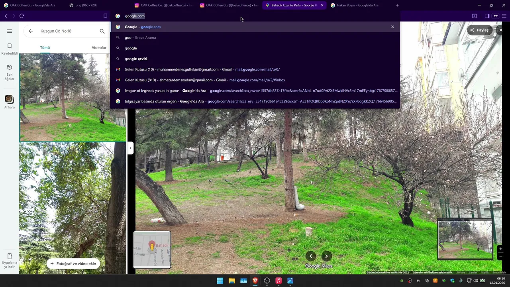The height and width of the screenshot is (287, 510).
Task: Show the next photo with right arrow
Action: point(326,256)
